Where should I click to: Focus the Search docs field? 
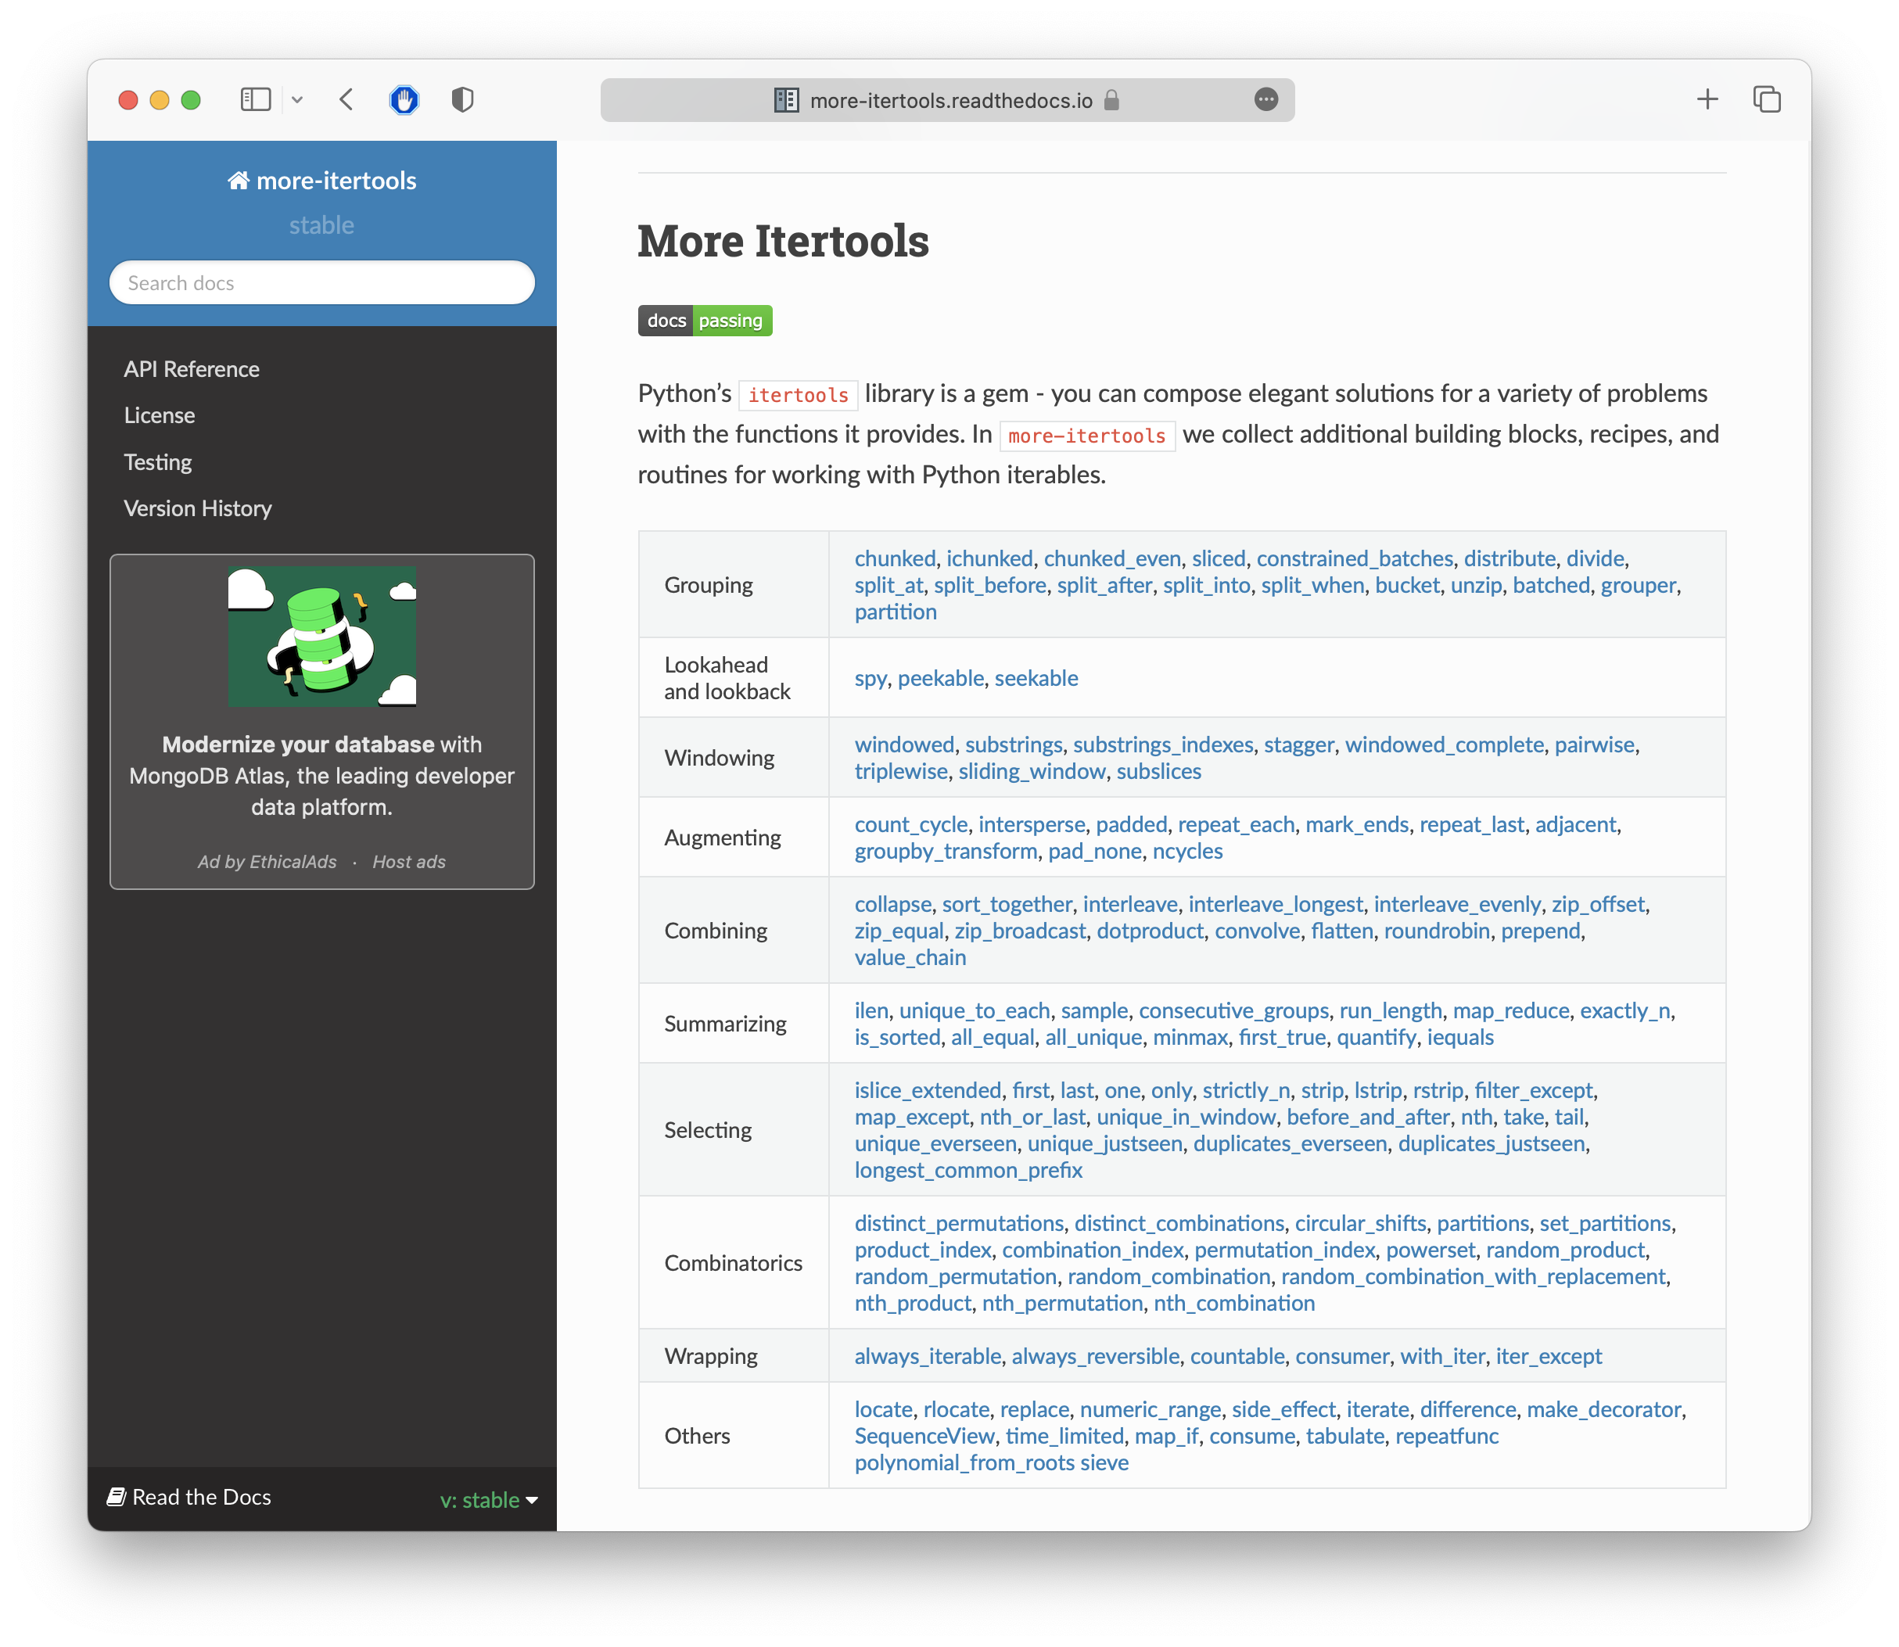(321, 283)
